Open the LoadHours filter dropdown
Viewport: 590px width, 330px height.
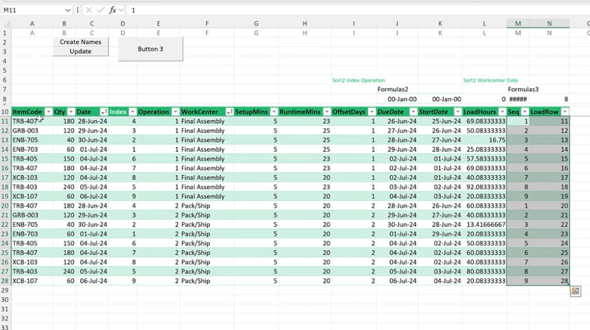pos(502,112)
